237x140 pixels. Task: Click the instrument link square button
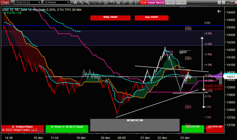tap(219, 2)
